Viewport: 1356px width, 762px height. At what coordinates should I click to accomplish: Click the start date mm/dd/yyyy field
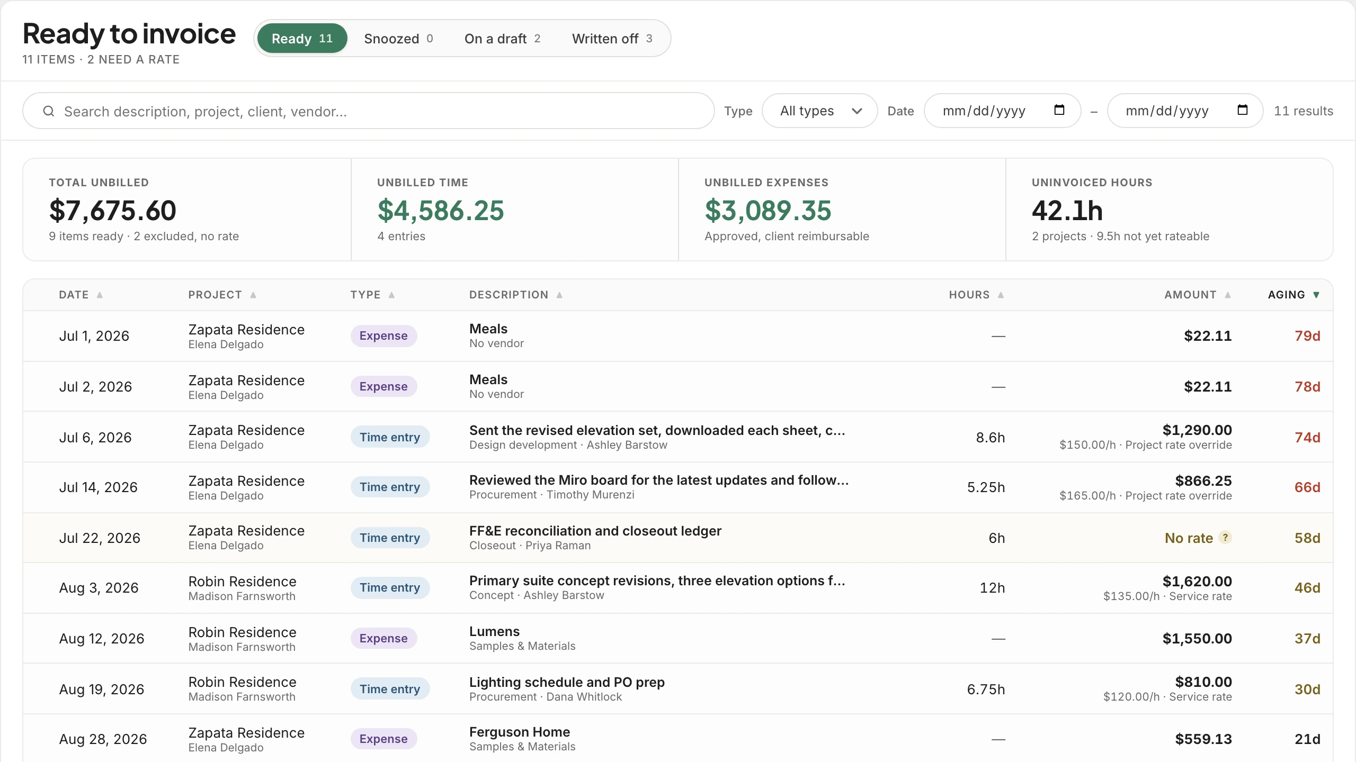(x=1002, y=111)
